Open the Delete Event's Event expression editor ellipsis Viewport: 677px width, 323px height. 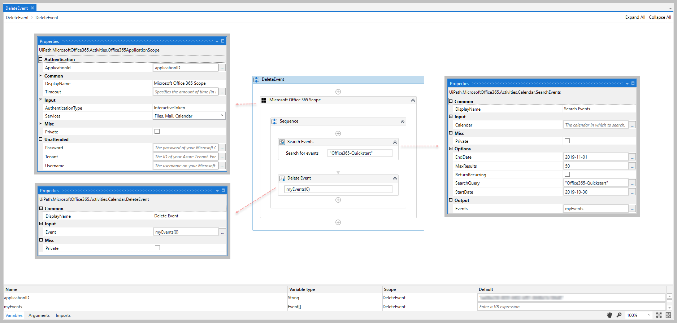pos(223,232)
